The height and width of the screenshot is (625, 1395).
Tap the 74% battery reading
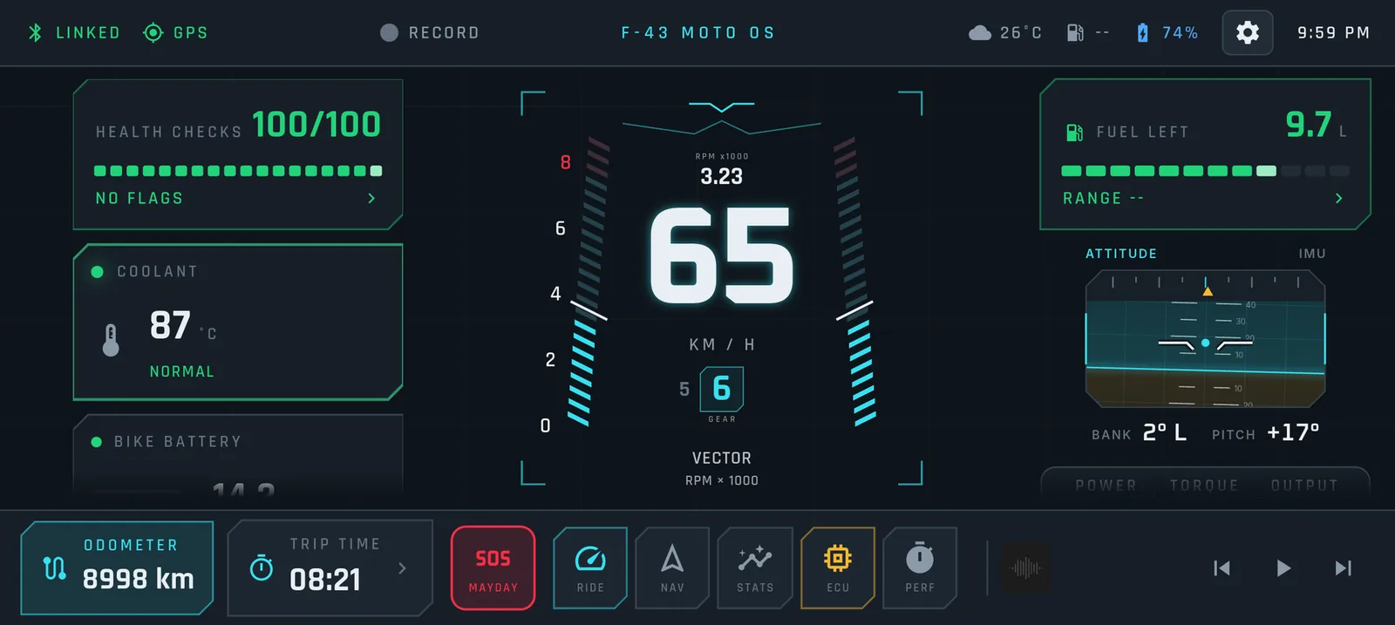[1180, 33]
